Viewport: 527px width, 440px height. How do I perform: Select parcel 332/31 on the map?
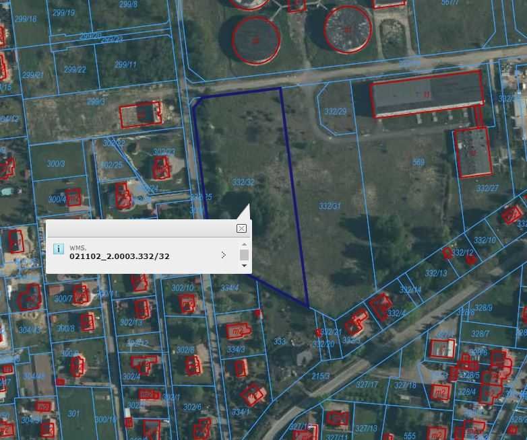(330, 205)
